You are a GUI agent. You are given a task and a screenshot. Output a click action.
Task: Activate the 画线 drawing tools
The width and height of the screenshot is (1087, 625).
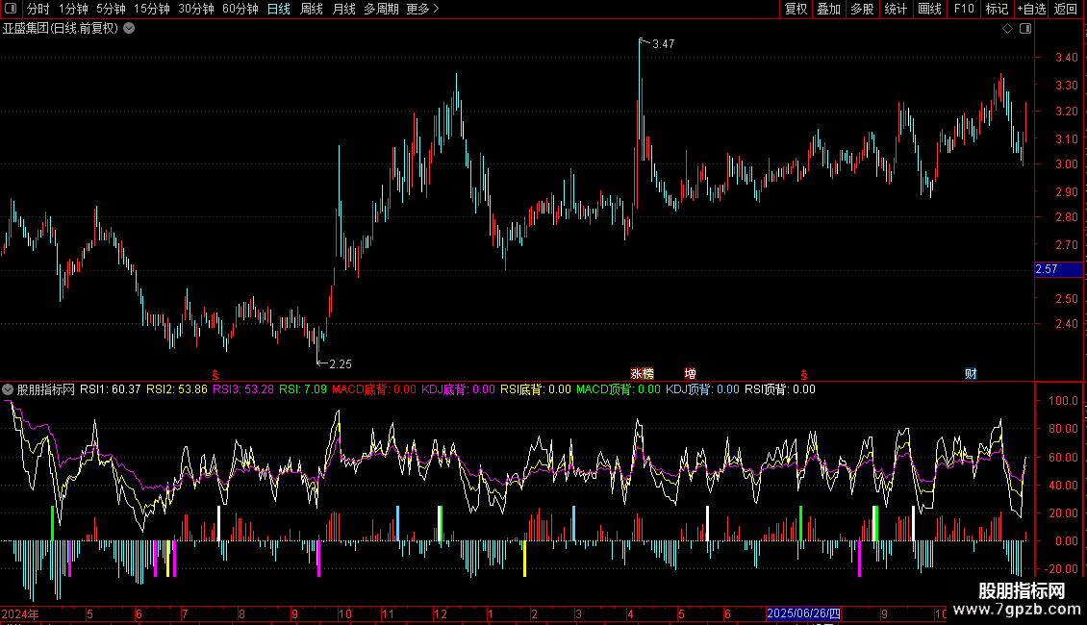(929, 9)
